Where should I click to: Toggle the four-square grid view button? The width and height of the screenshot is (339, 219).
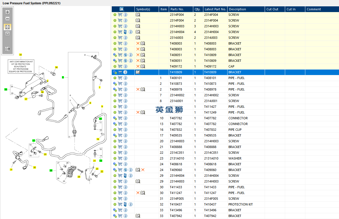(7, 27)
